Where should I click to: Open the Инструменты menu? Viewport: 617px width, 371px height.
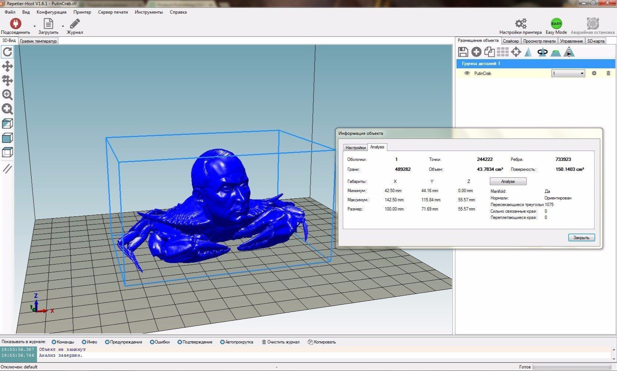(x=149, y=12)
